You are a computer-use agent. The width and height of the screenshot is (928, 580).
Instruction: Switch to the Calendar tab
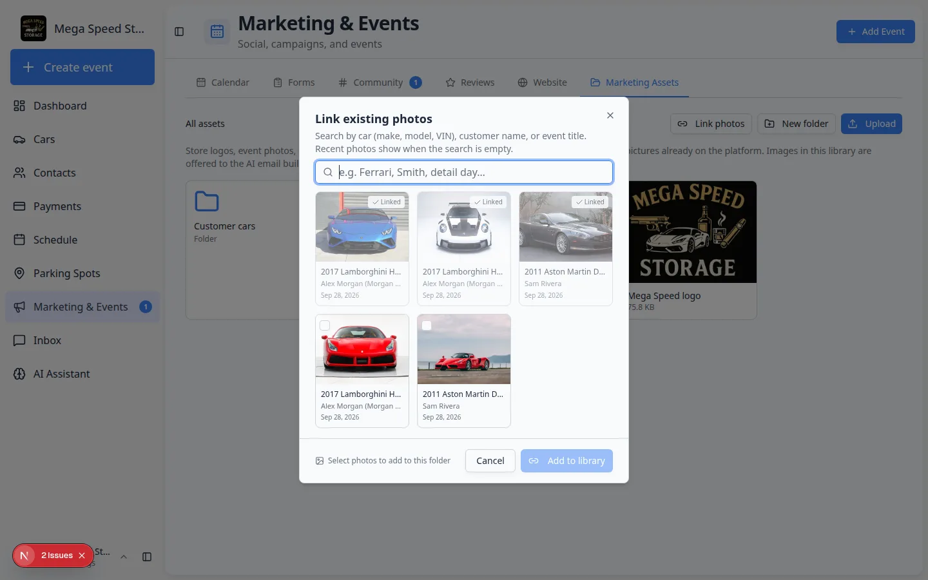[222, 82]
